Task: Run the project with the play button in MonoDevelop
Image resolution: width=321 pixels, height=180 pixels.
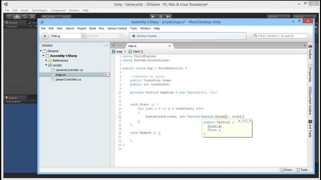Action: [x=45, y=36]
